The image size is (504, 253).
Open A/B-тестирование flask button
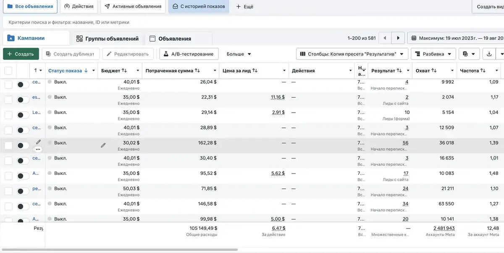[x=189, y=54]
